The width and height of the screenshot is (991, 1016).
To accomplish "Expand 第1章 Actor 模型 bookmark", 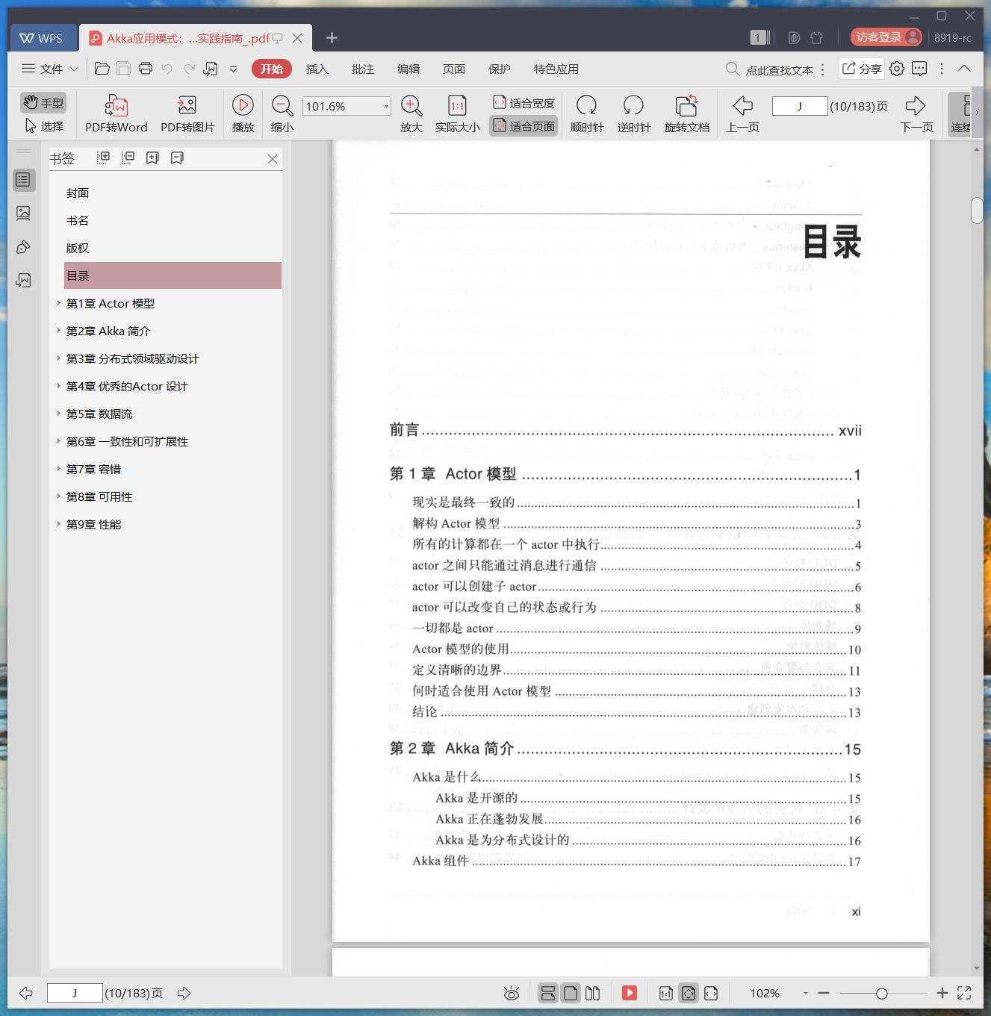I will 59,302.
